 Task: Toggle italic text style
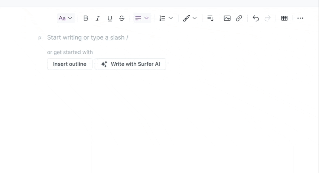click(x=98, y=18)
